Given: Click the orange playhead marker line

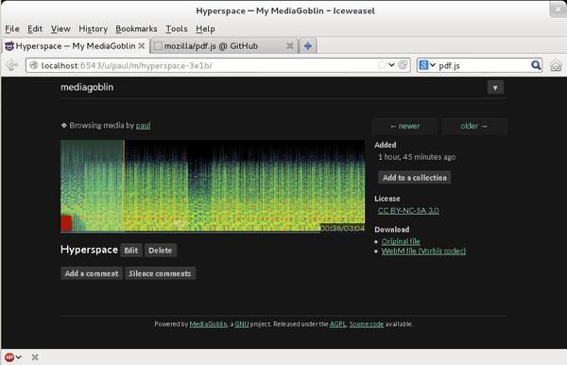Looking at the screenshot, I should pos(124,185).
